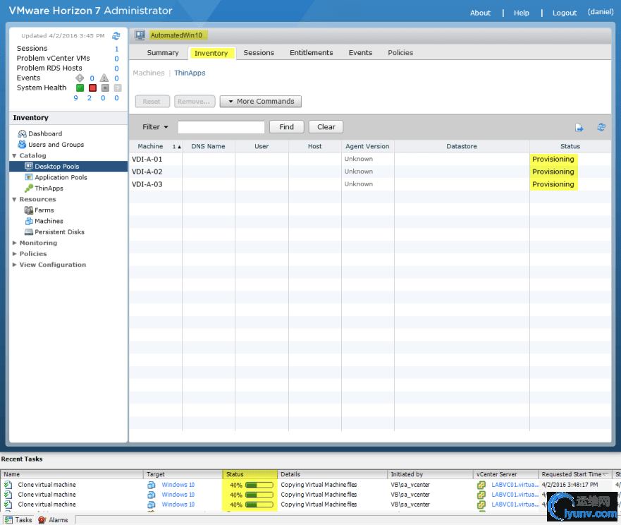
Task: Click the second task's 40% progress bar
Action: pos(259,495)
